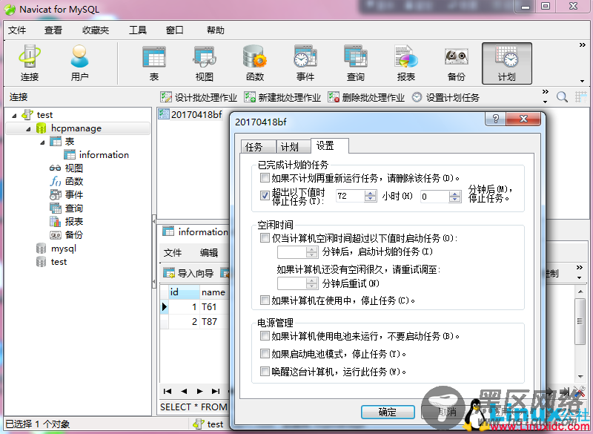Image resolution: width=593 pixels, height=434 pixels.
Task: Select the 报表 reports toolbar icon
Action: pos(405,63)
